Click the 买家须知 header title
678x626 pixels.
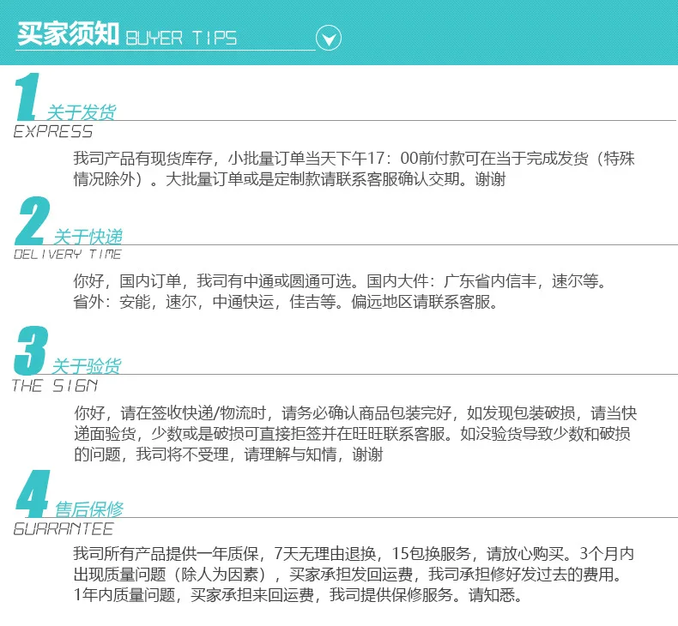click(x=69, y=33)
